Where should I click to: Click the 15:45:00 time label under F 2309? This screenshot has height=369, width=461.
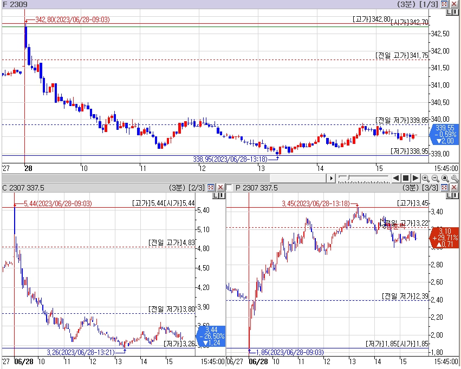pyautogui.click(x=446, y=168)
